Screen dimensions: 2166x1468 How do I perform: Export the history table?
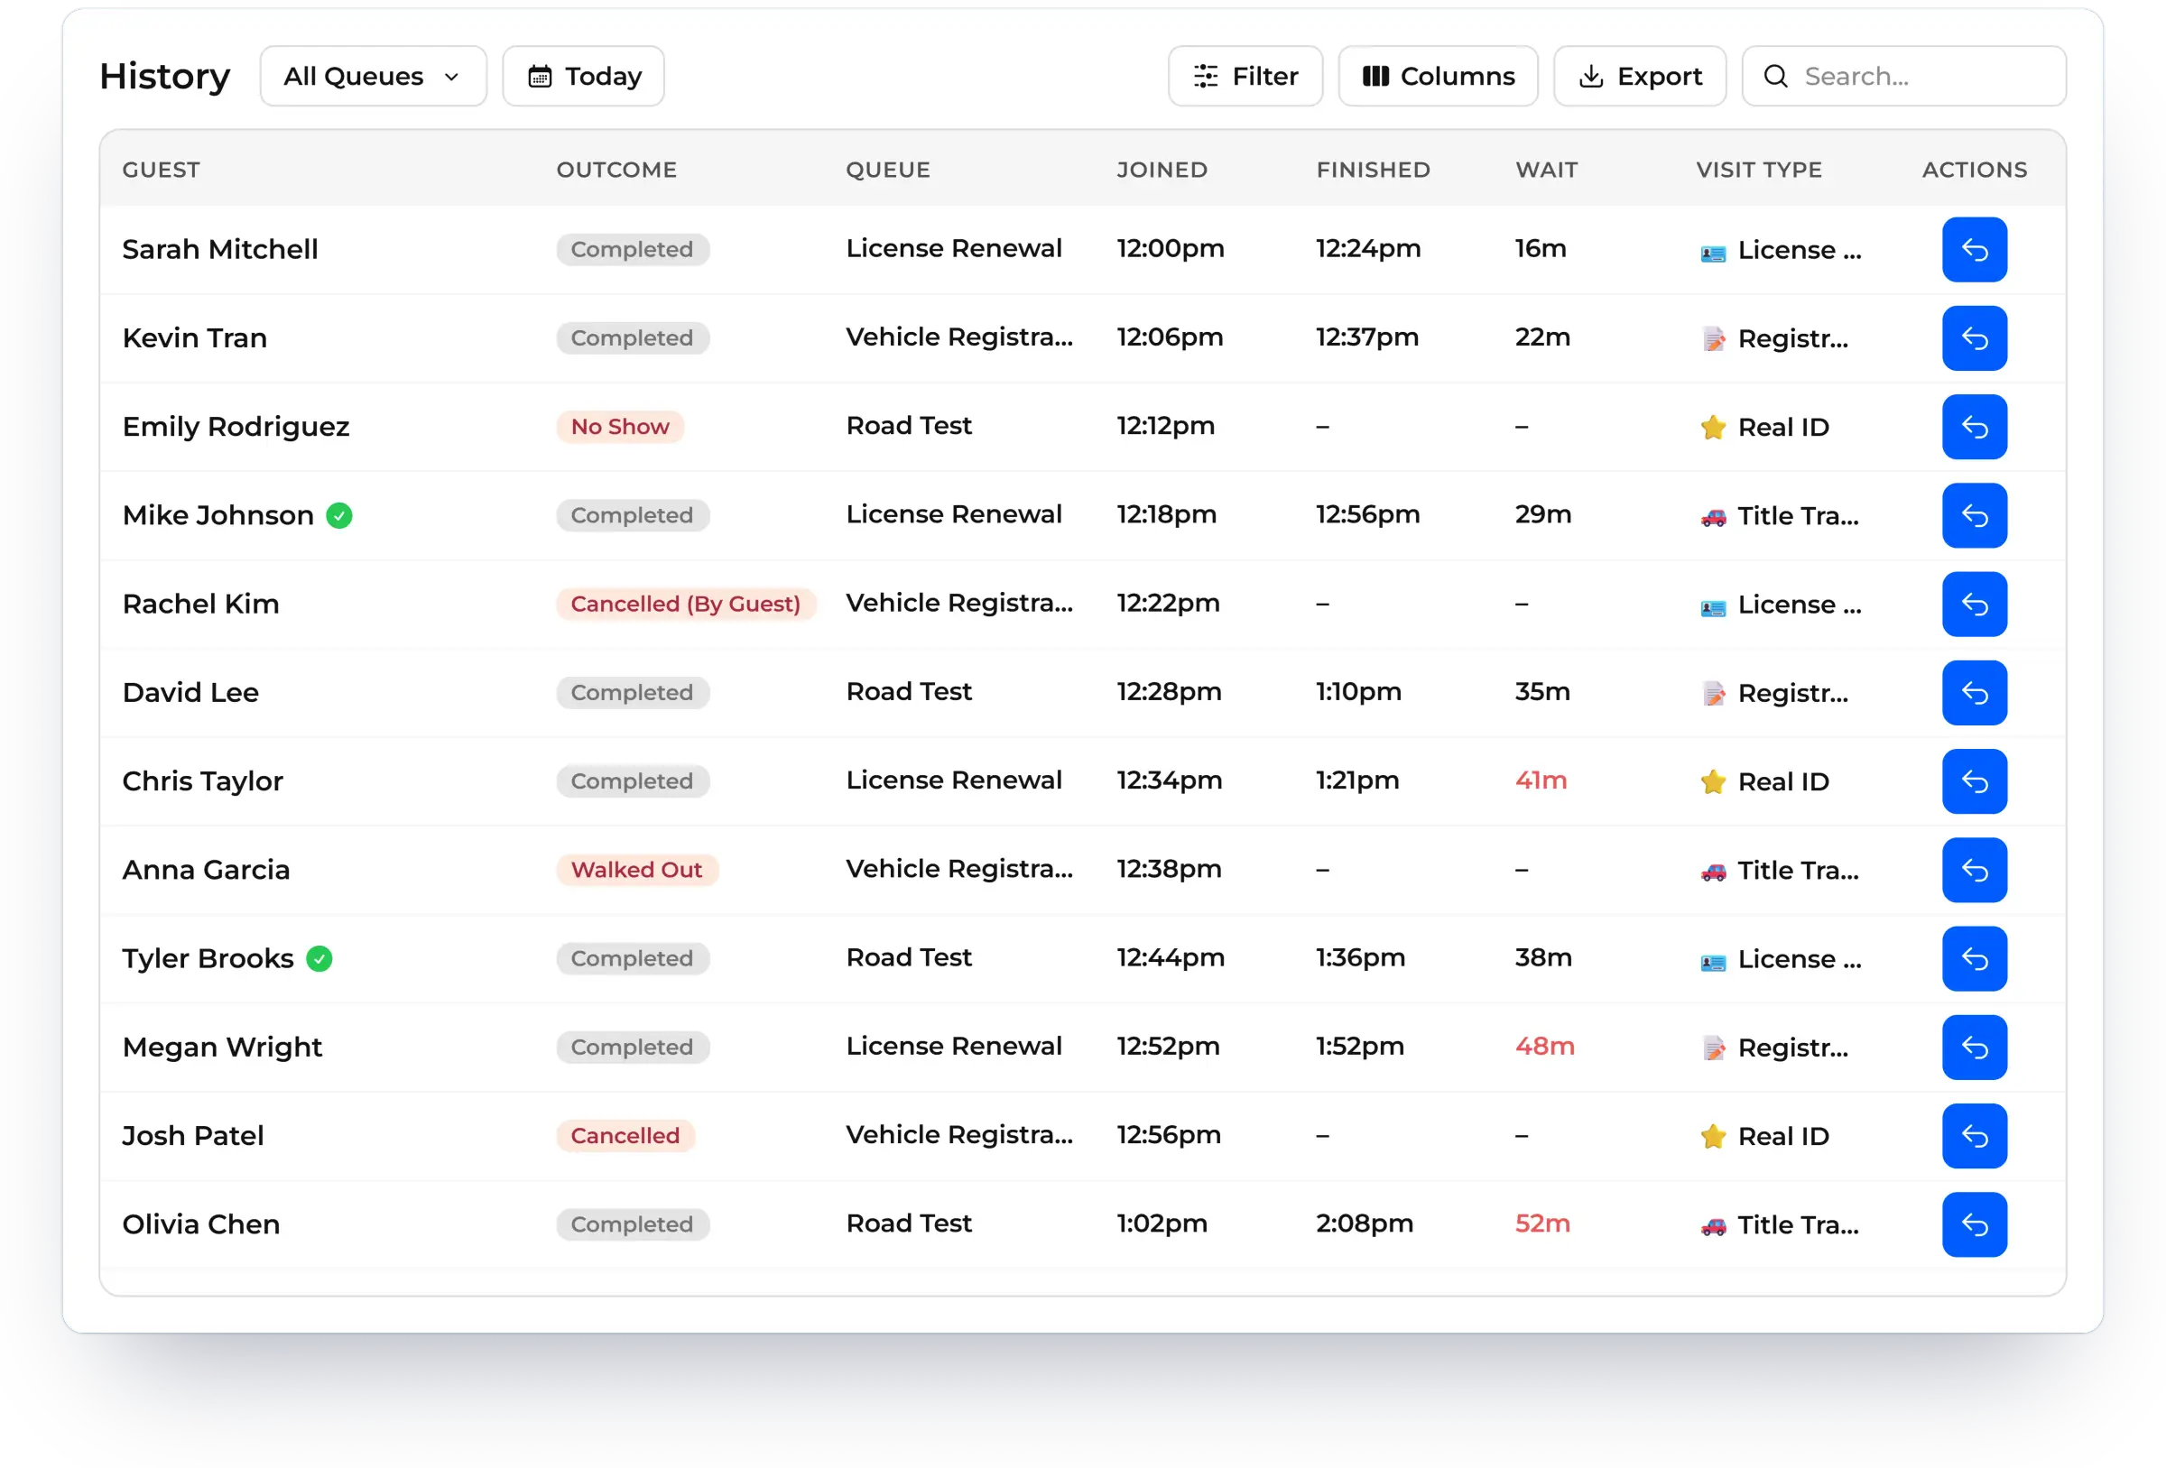(x=1640, y=76)
